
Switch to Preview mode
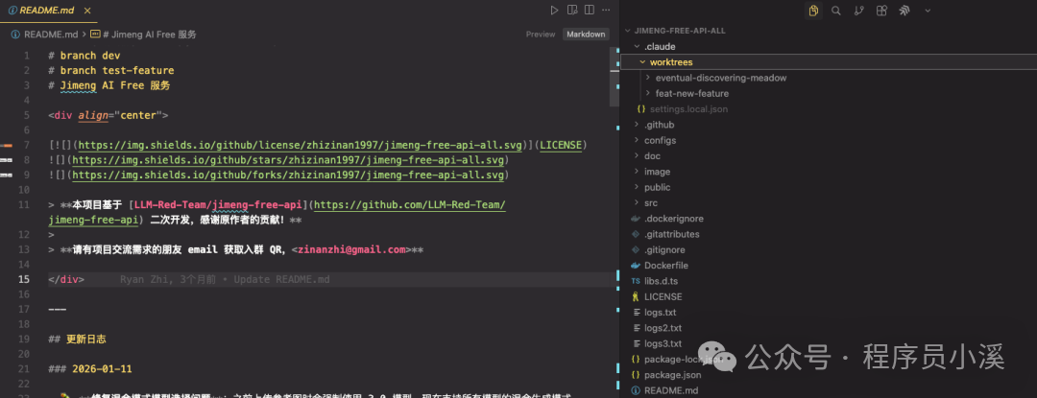click(x=541, y=35)
